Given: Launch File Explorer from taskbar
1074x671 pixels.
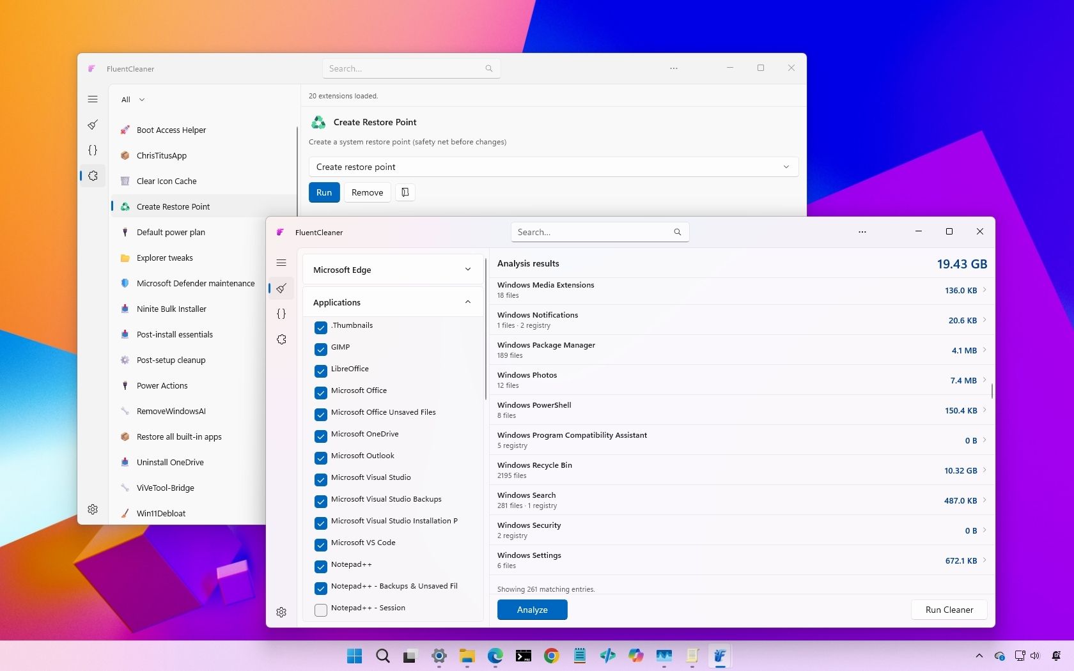Looking at the screenshot, I should coord(467,656).
